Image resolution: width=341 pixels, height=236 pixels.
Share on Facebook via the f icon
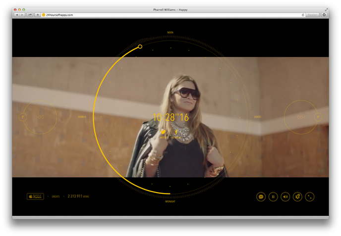click(x=176, y=133)
